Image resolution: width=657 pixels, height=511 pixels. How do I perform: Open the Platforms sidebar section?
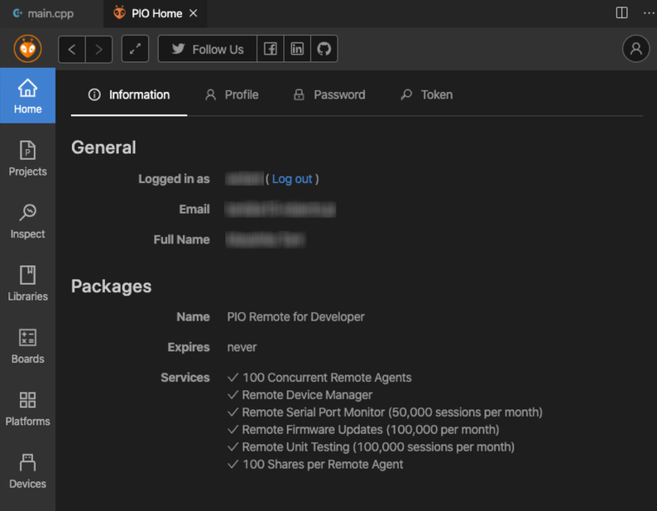pos(27,408)
